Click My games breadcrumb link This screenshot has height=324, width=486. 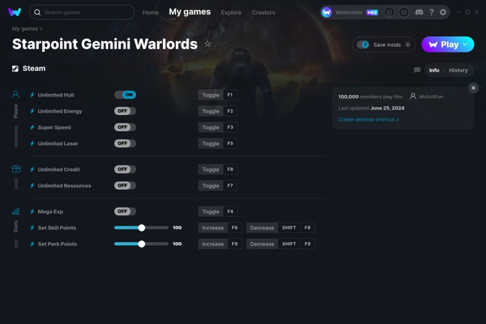tap(25, 29)
